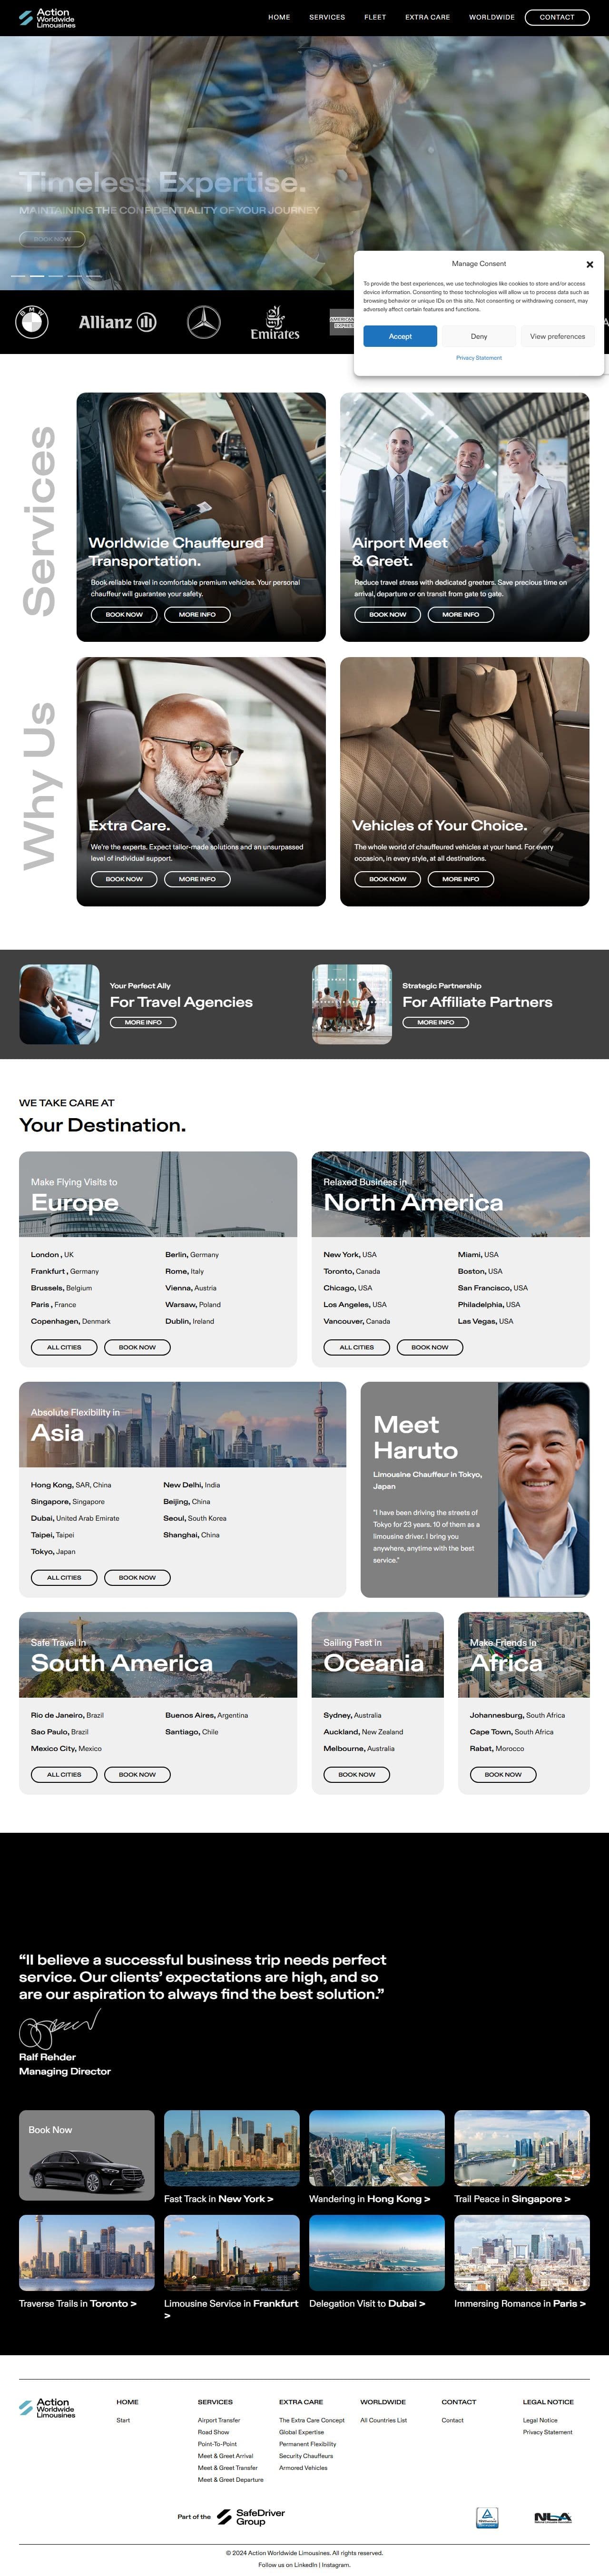Open the Legal Notice footer link
The width and height of the screenshot is (609, 2576).
tap(540, 2420)
